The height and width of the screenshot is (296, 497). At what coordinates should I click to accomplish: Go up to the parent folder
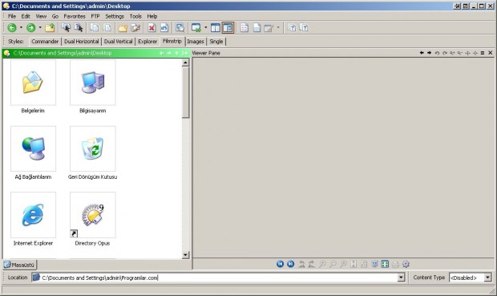click(x=50, y=28)
